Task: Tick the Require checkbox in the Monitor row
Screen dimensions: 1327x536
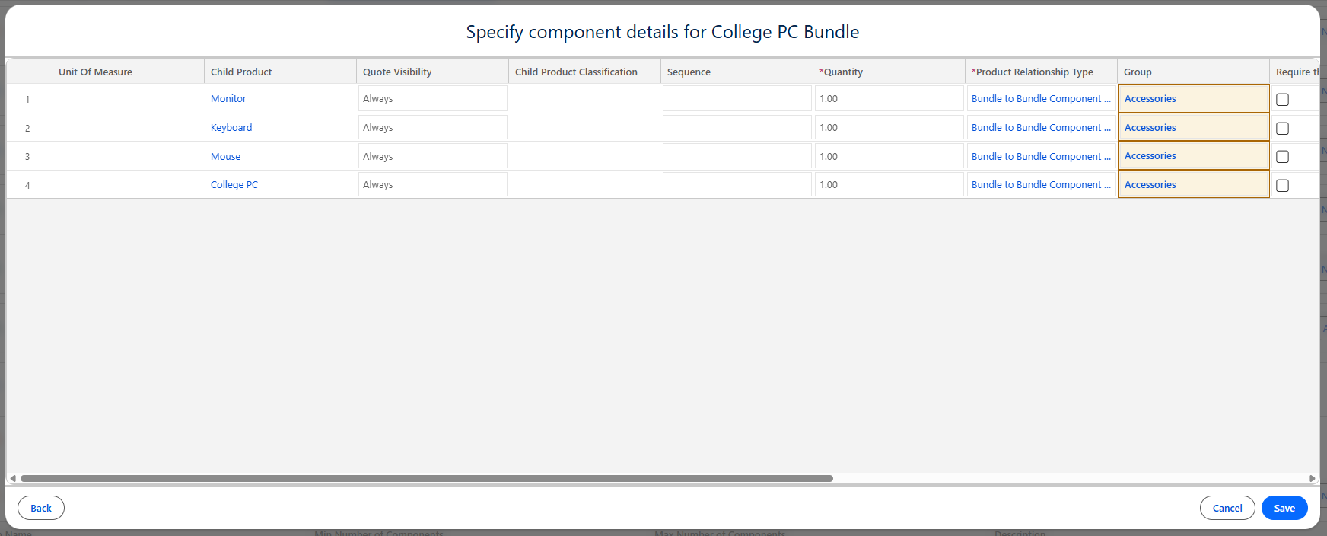Action: click(x=1282, y=100)
